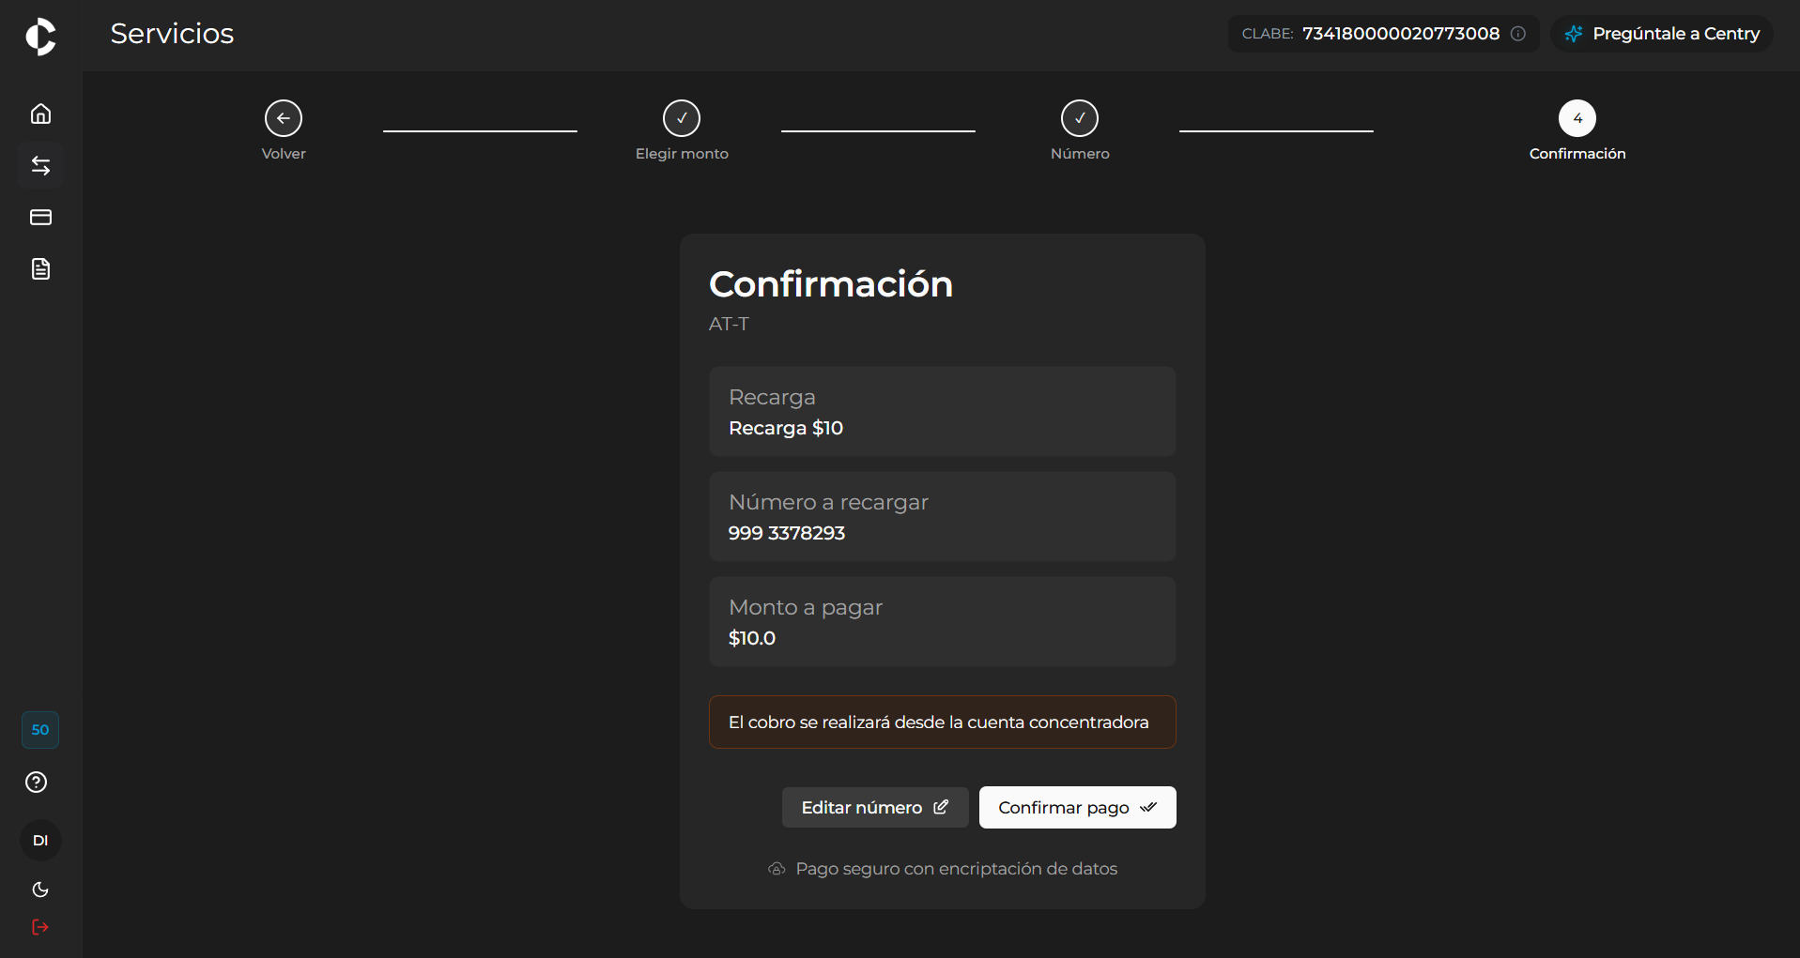Click the CLABE number 734180000020773008
This screenshot has width=1800, height=958.
pos(1401,34)
